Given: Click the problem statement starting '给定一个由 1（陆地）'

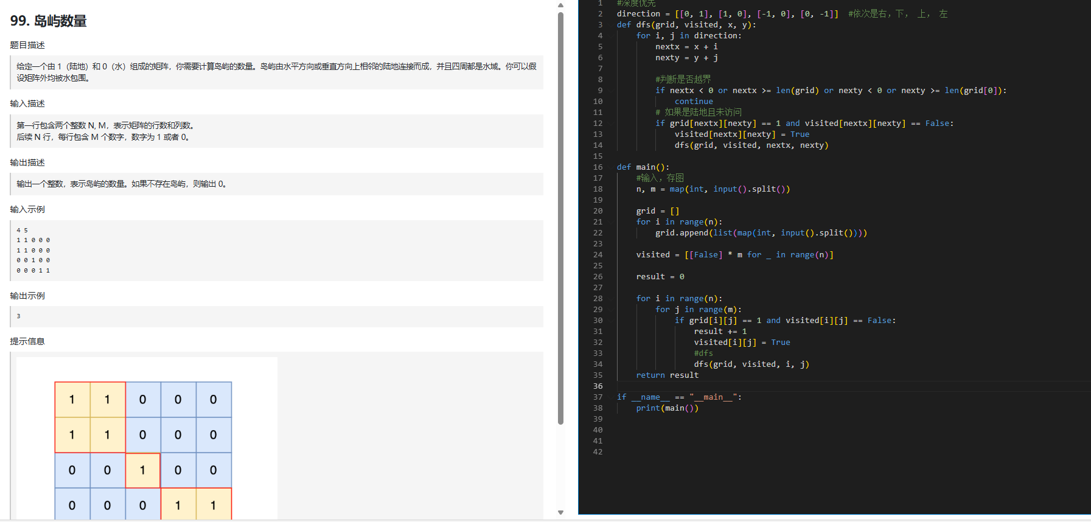Looking at the screenshot, I should 277,72.
